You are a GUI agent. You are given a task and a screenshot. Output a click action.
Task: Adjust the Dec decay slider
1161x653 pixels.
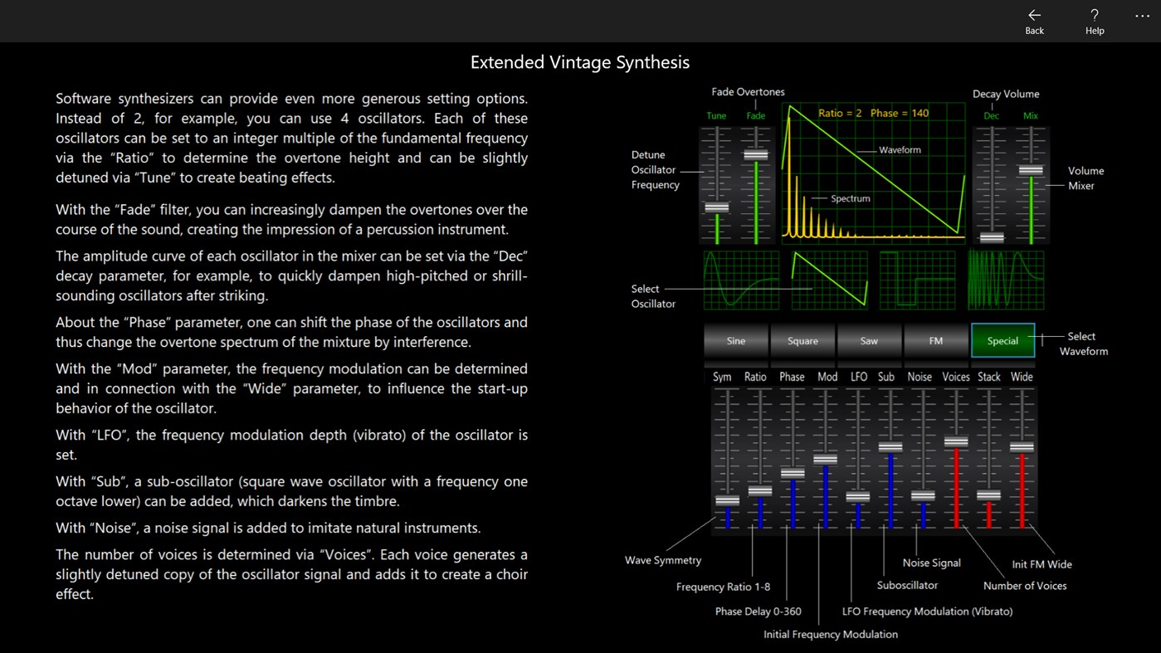pos(991,238)
